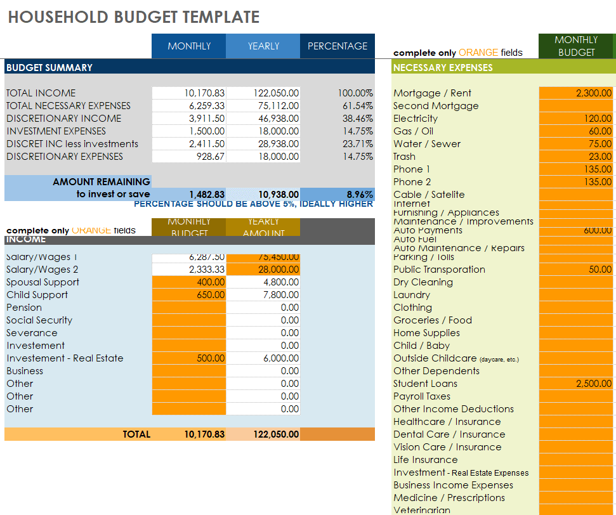616x515 pixels.
Task: Click the Cable / Satelite row label
Action: (429, 195)
